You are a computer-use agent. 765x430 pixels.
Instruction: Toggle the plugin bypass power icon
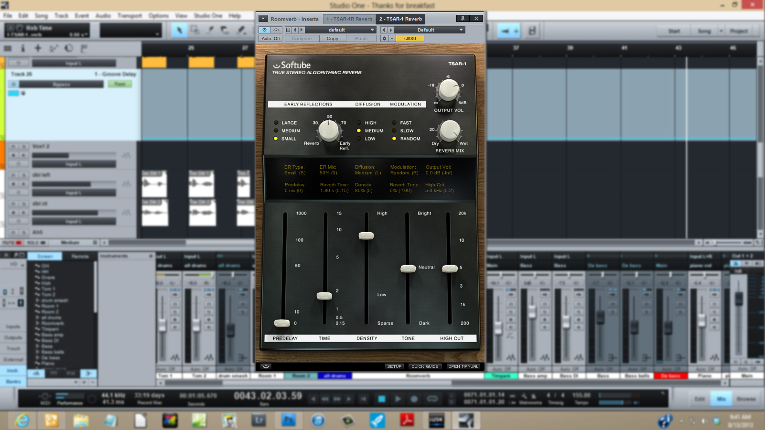pyautogui.click(x=264, y=30)
